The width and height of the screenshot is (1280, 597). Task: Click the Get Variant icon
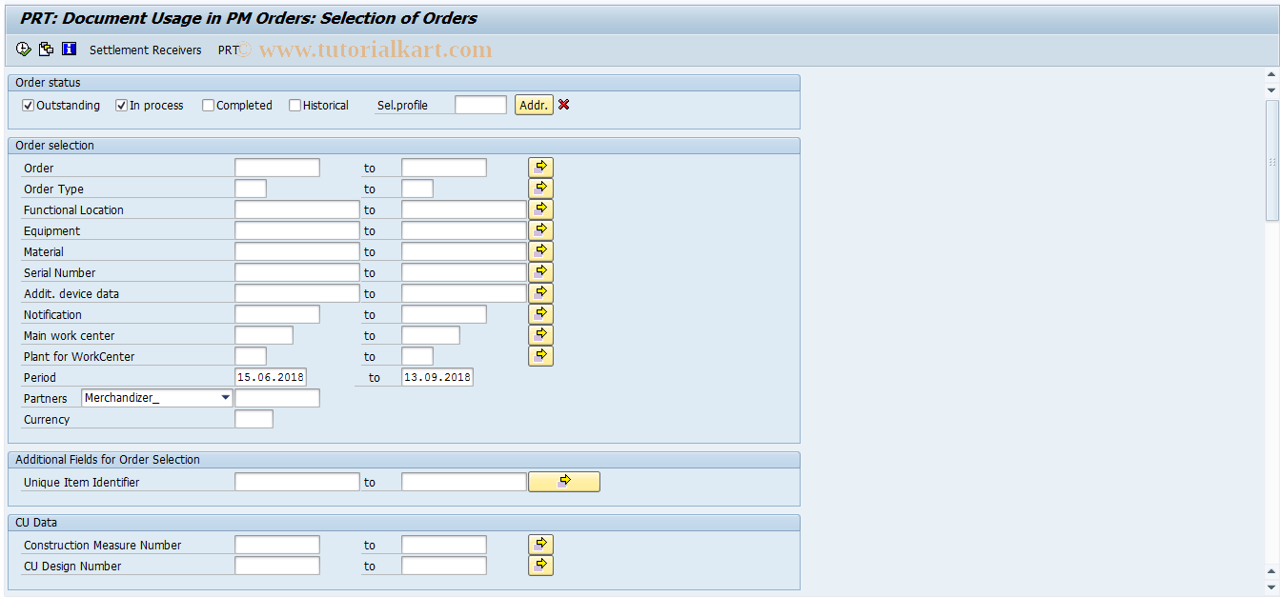(x=46, y=50)
